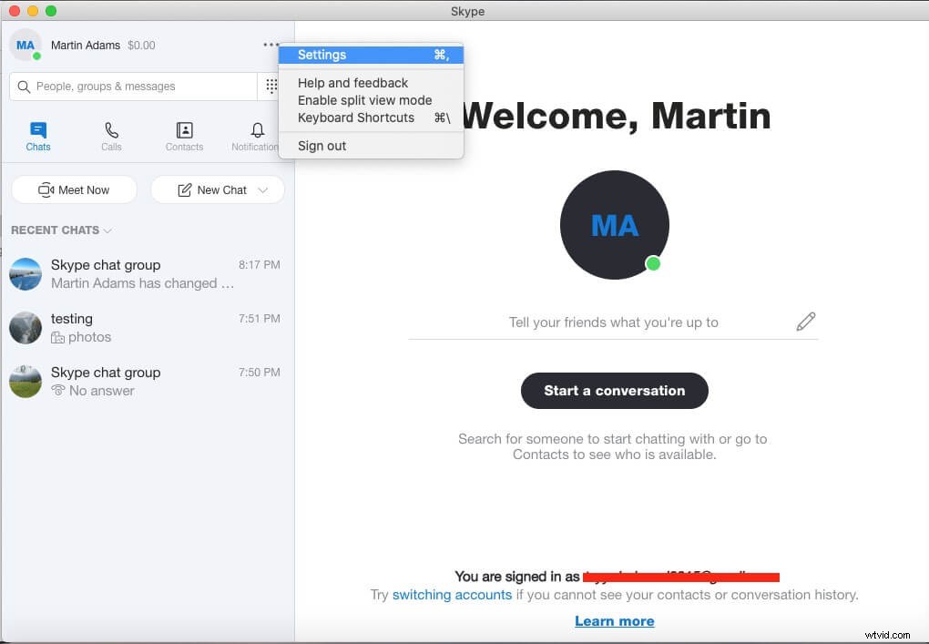This screenshot has width=929, height=644.
Task: Select the Chats speech bubble icon
Action: [x=37, y=130]
